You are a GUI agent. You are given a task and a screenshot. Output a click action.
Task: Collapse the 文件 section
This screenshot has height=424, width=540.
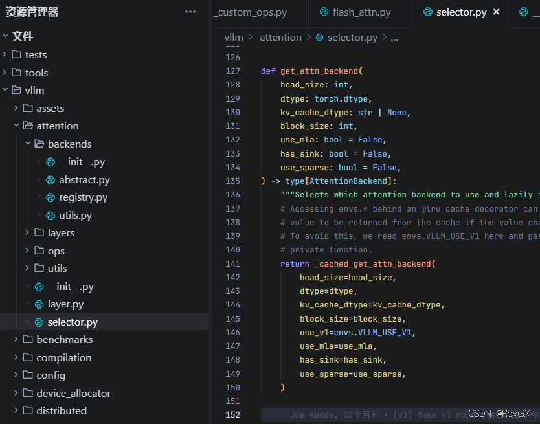tap(5, 36)
